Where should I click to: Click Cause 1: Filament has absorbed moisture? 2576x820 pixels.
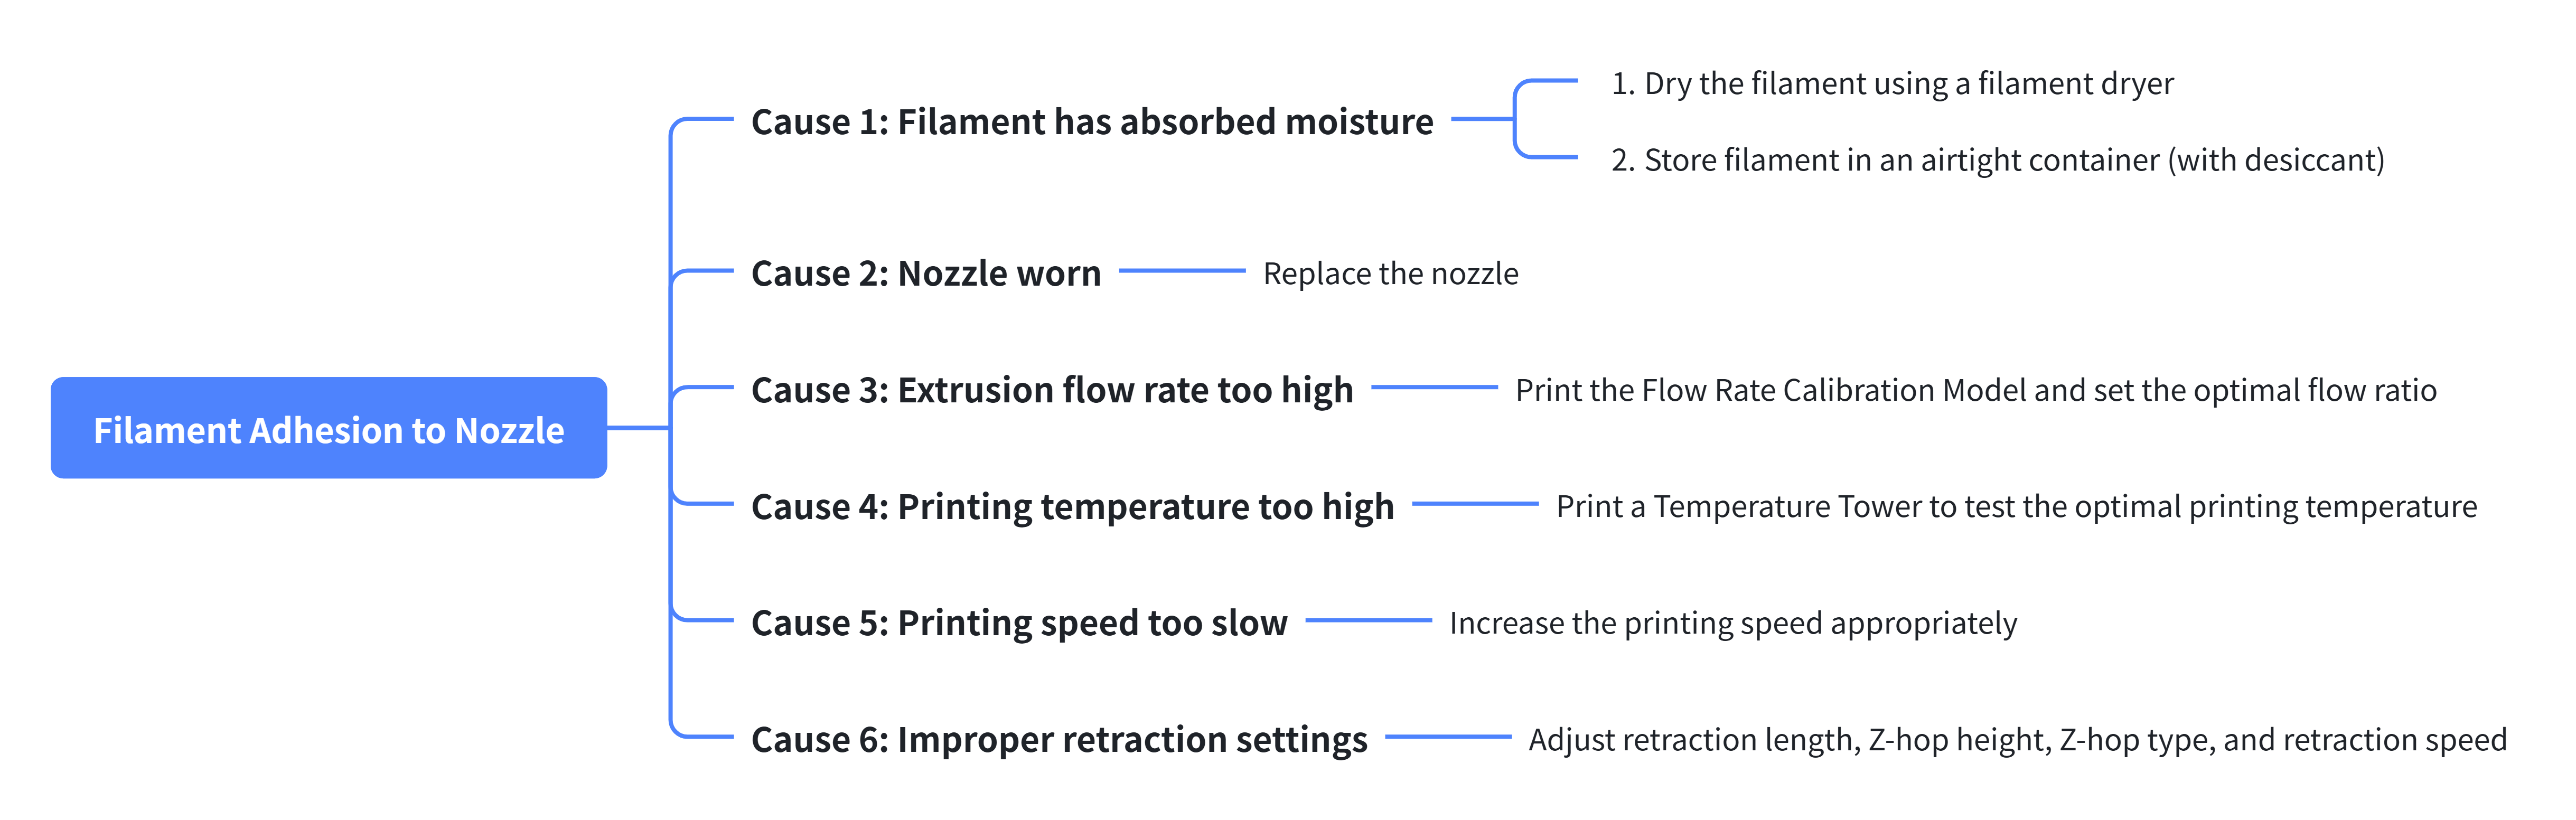(1092, 121)
